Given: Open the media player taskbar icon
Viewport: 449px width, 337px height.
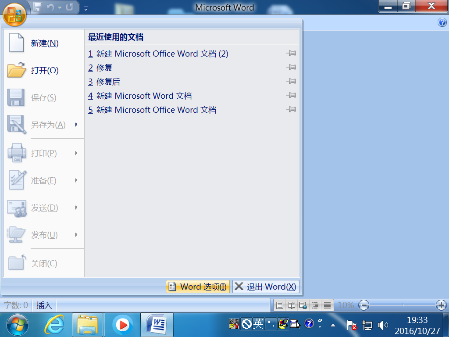Looking at the screenshot, I should point(123,325).
